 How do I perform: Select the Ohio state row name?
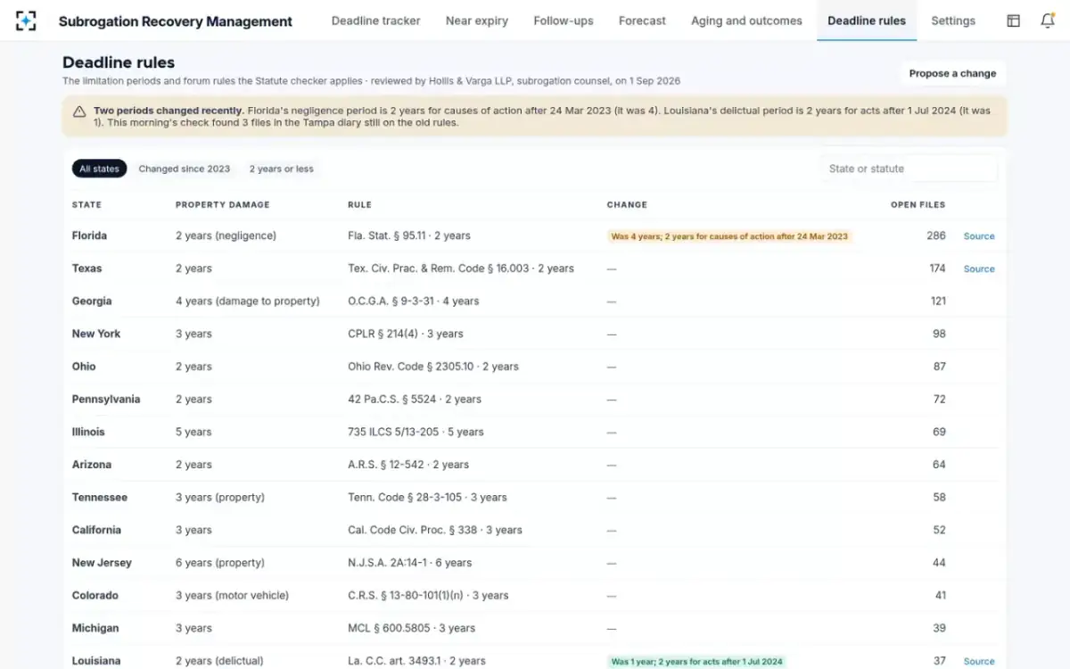(x=84, y=367)
